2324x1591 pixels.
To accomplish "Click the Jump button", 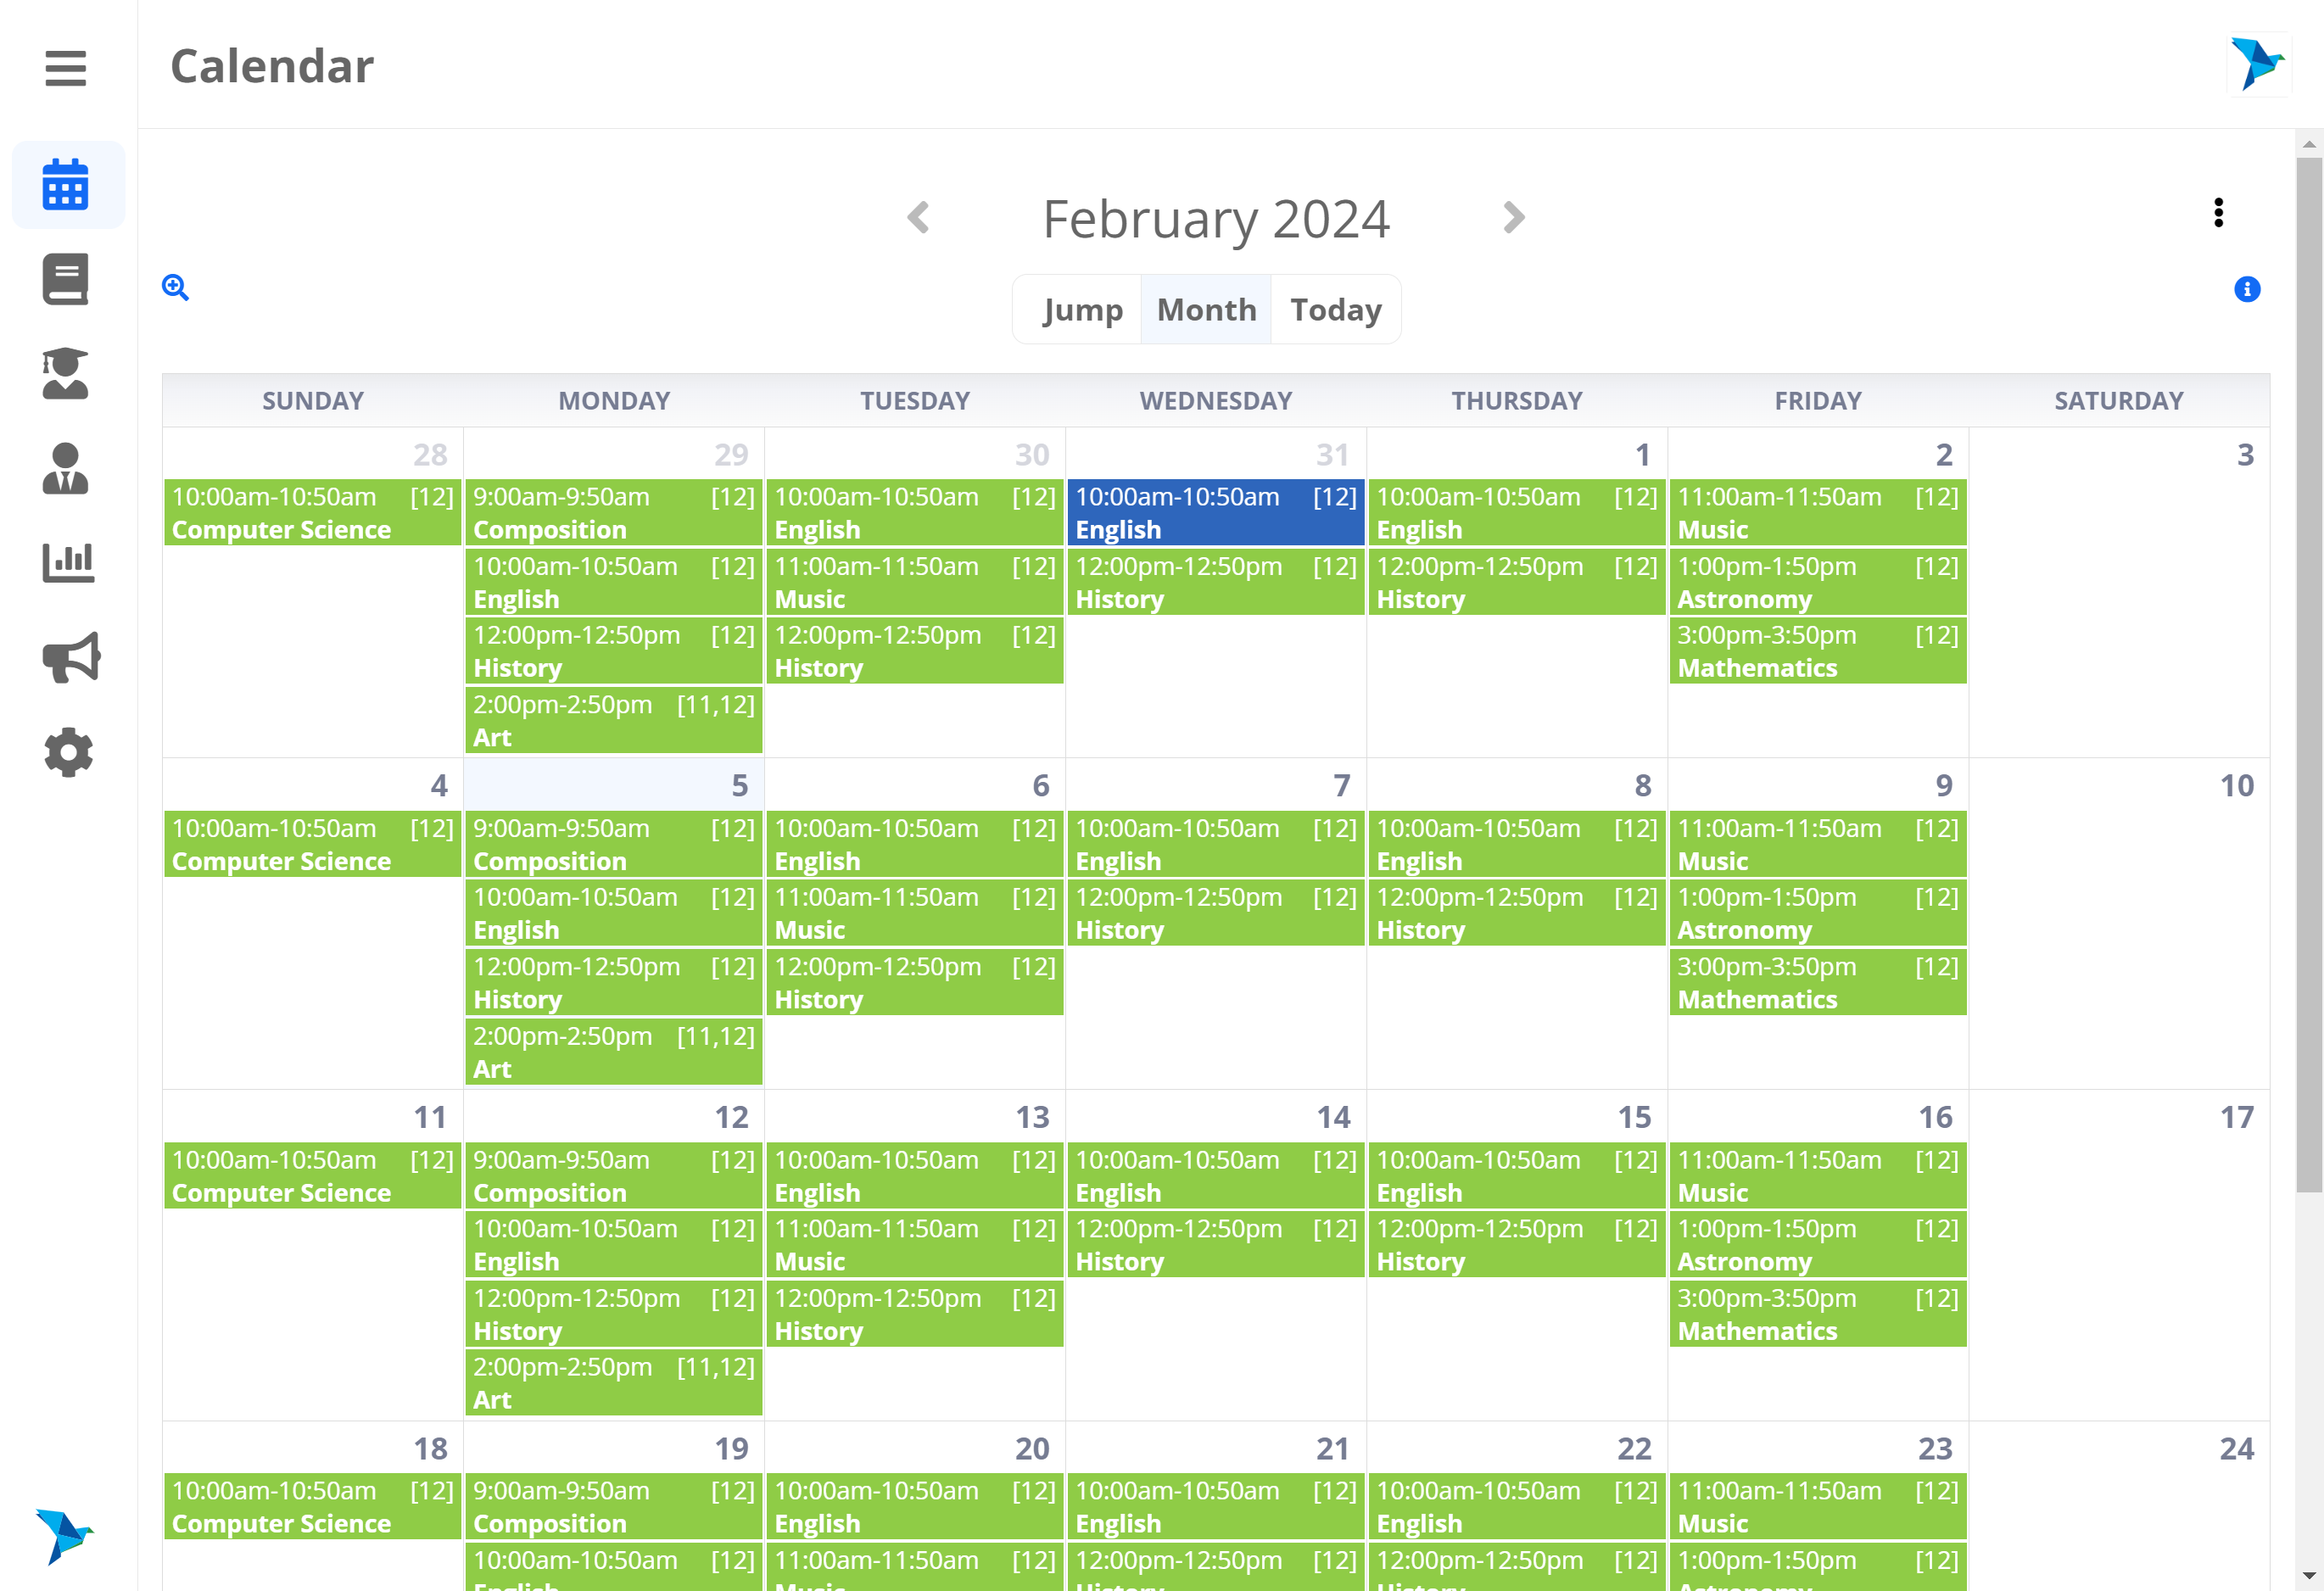I will 1081,310.
